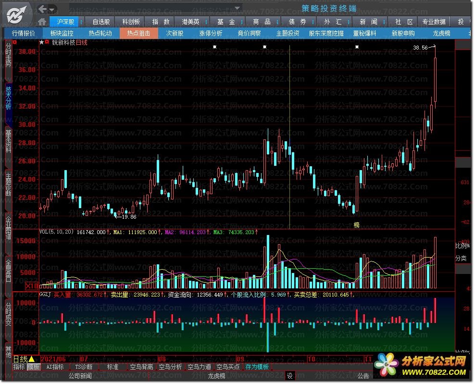Click the yellow 榜 marker under candles
The height and width of the screenshot is (384, 475).
tap(357, 225)
